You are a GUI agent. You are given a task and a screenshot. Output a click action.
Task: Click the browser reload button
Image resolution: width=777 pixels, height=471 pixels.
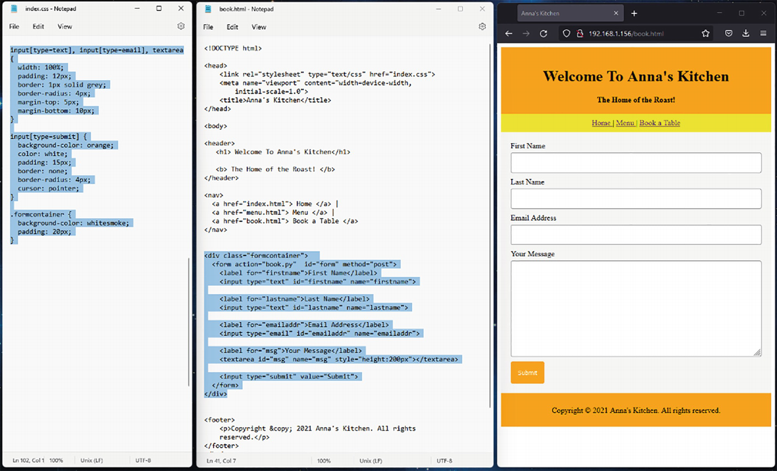pos(543,33)
